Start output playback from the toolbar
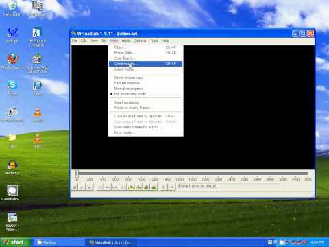This screenshot has height=247, width=329. click(x=90, y=187)
